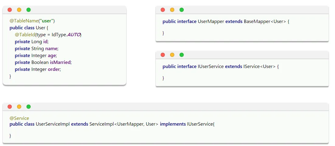Click the implements keyword
Image resolution: width=335 pixels, height=146 pixels.
tap(173, 124)
